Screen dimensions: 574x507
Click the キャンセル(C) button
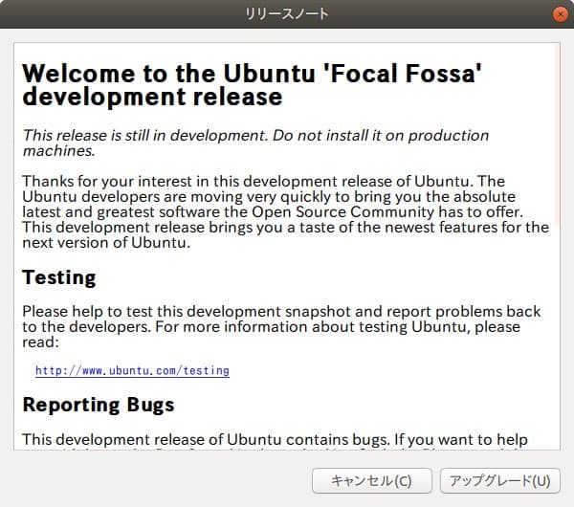click(x=372, y=480)
